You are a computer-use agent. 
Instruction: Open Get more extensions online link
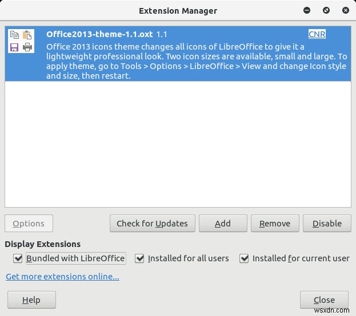tap(62, 277)
